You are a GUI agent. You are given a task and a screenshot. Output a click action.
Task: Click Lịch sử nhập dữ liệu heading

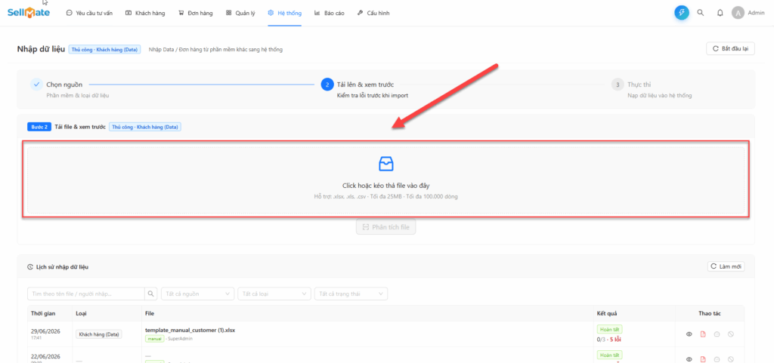tap(62, 267)
